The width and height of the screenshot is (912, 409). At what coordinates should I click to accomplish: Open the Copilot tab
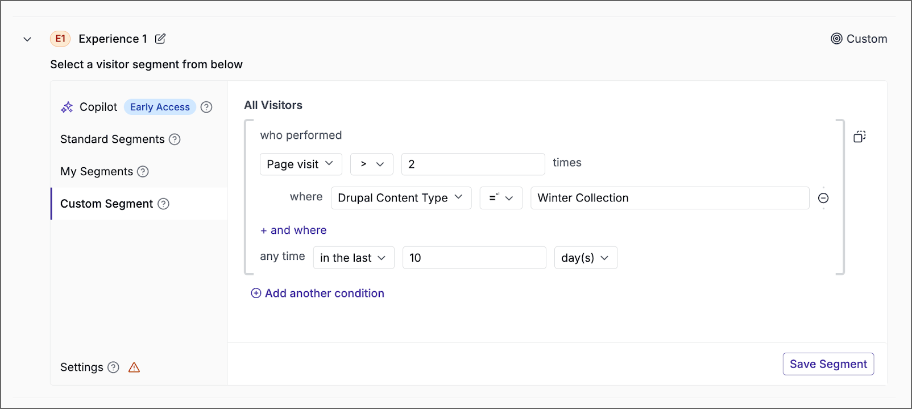[98, 107]
